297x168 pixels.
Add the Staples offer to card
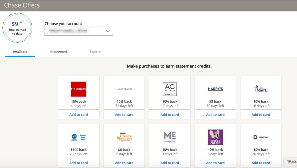[79, 115]
